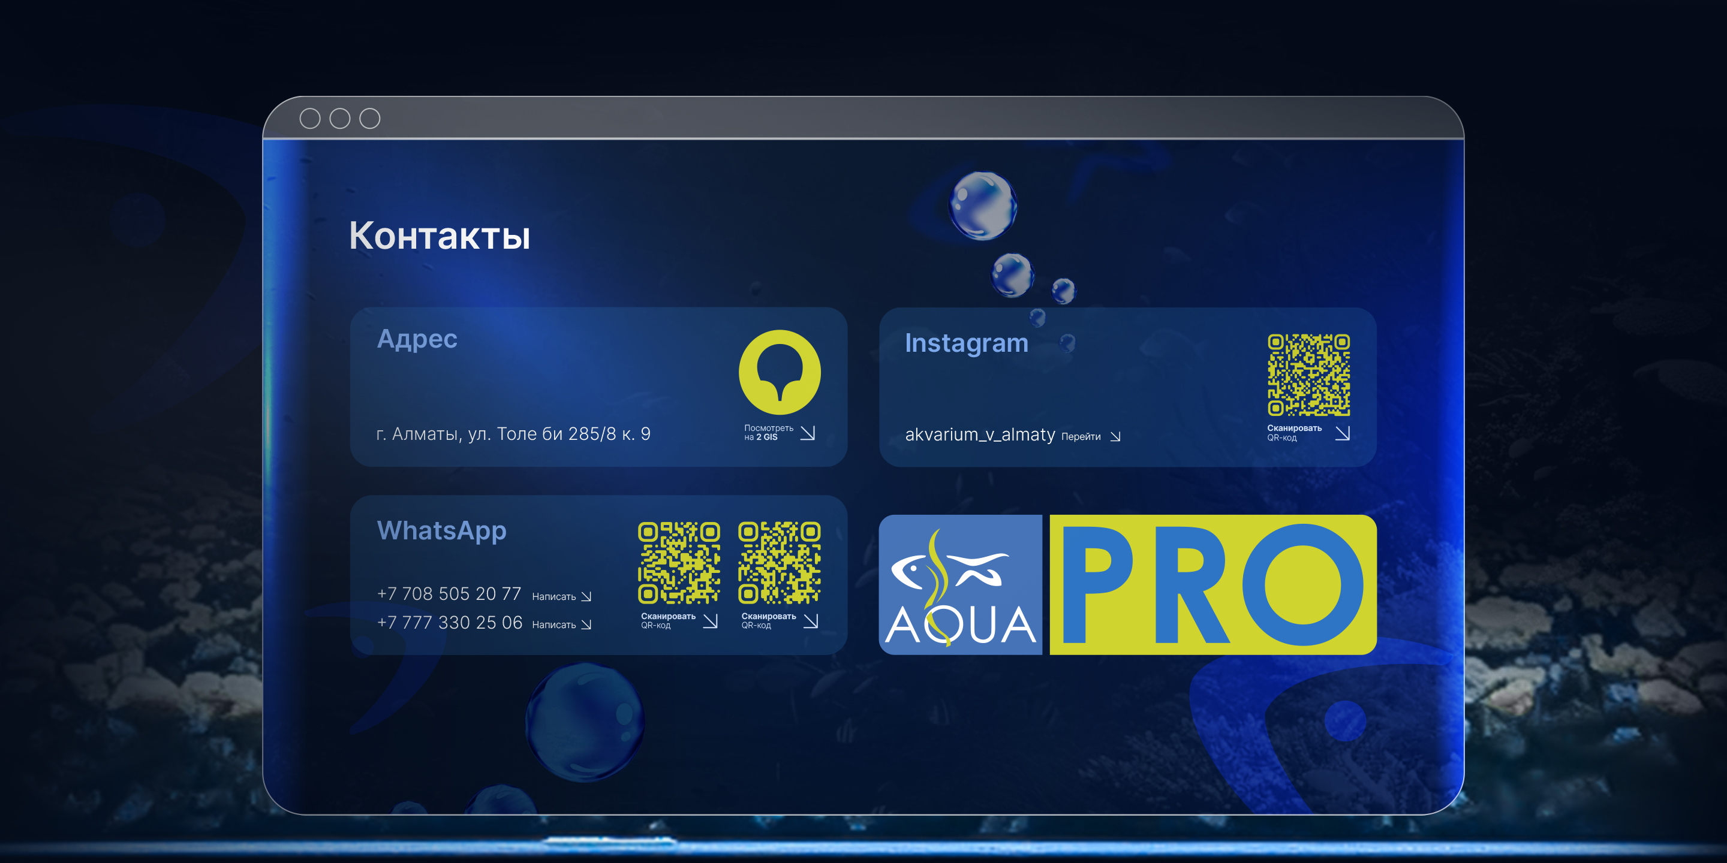1727x863 pixels.
Task: Click the Посмотреть на 2 GIS label
Action: tap(768, 432)
